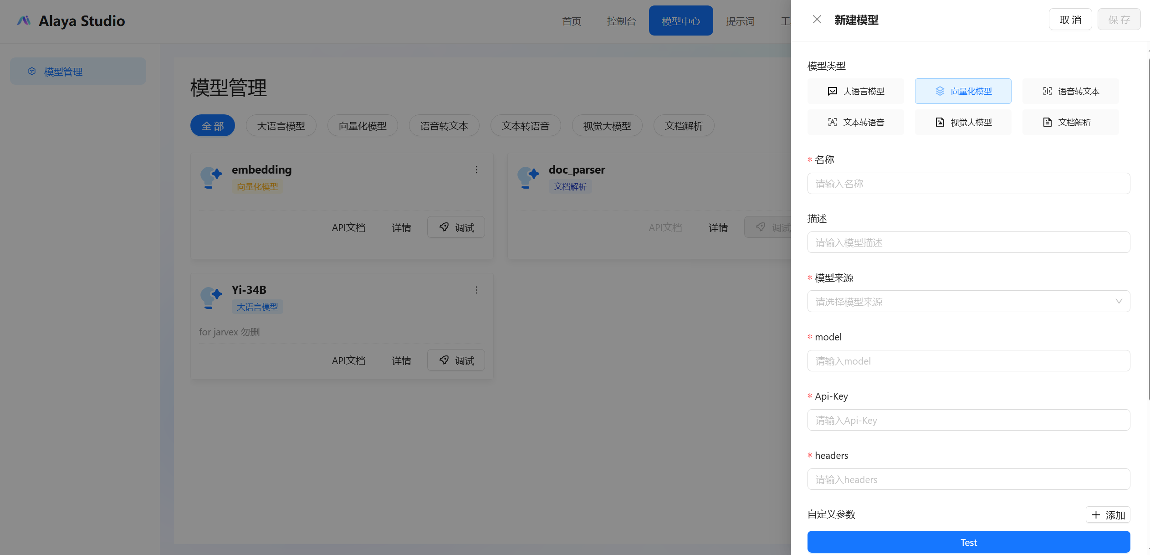The height and width of the screenshot is (555, 1150).
Task: Select the 文档解析 model type option
Action: tap(1070, 122)
